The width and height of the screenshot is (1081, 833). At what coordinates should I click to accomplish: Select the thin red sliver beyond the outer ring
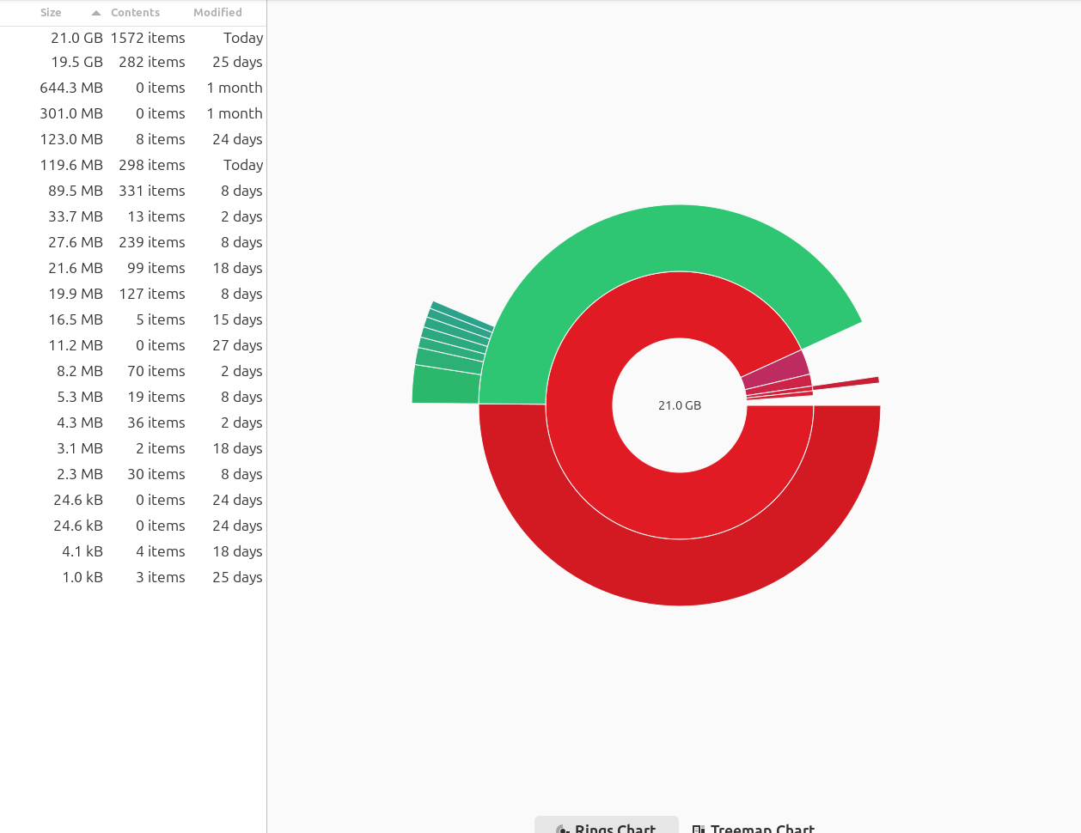point(846,383)
